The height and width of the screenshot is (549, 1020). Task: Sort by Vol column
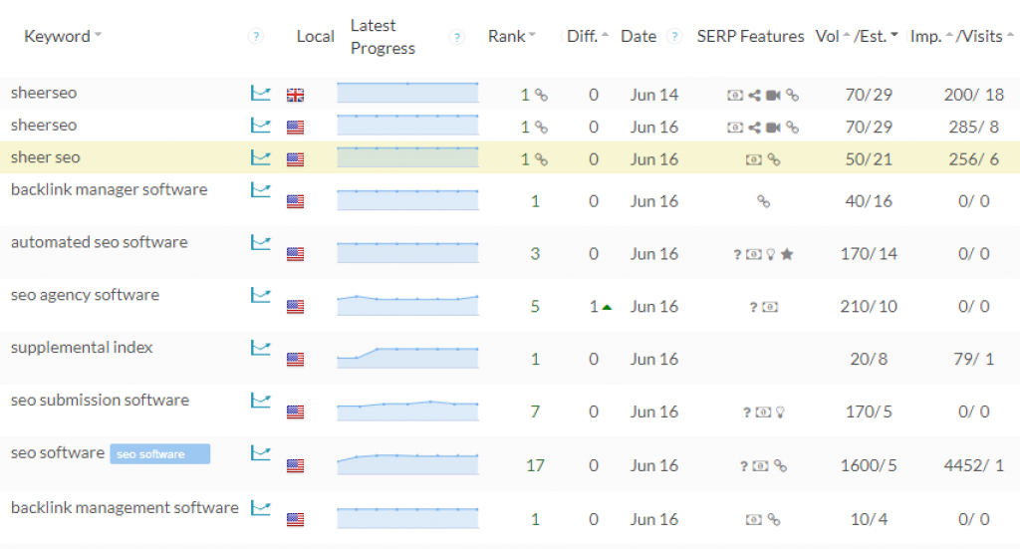833,37
